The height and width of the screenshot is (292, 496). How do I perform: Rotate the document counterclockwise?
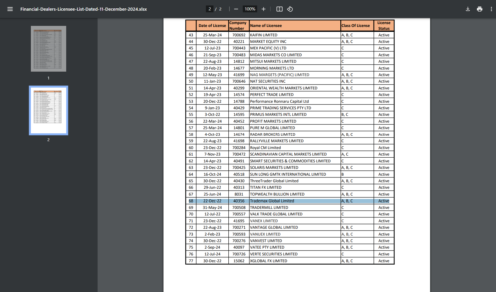(290, 9)
